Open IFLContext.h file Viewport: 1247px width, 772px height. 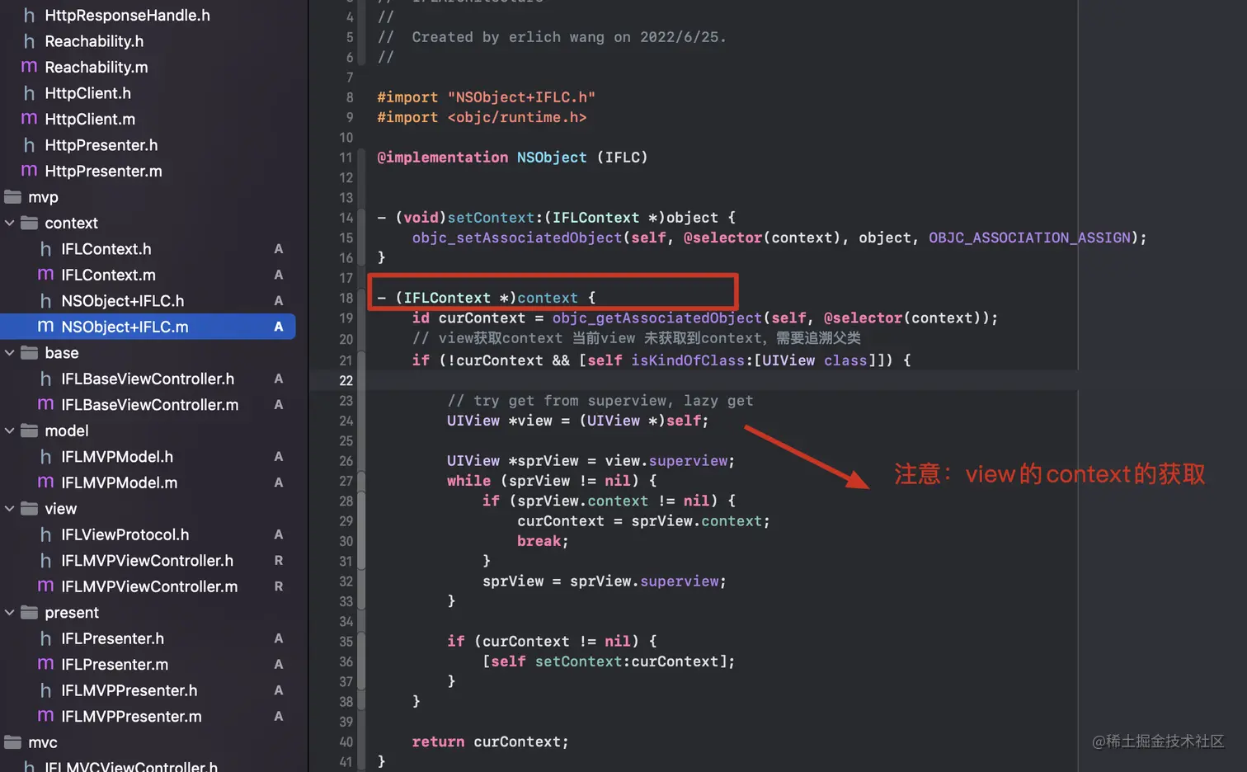[106, 249]
